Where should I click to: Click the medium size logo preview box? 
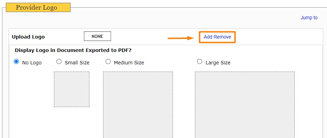coord(138,105)
